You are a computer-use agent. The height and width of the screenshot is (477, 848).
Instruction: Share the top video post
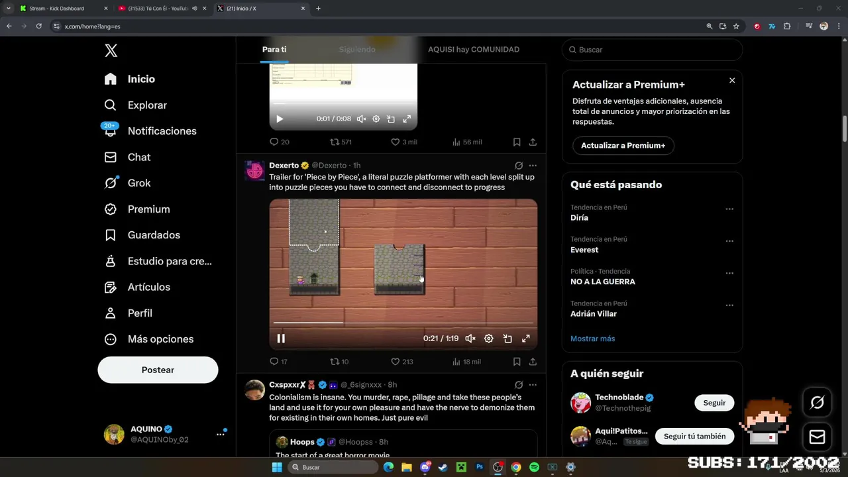click(533, 142)
